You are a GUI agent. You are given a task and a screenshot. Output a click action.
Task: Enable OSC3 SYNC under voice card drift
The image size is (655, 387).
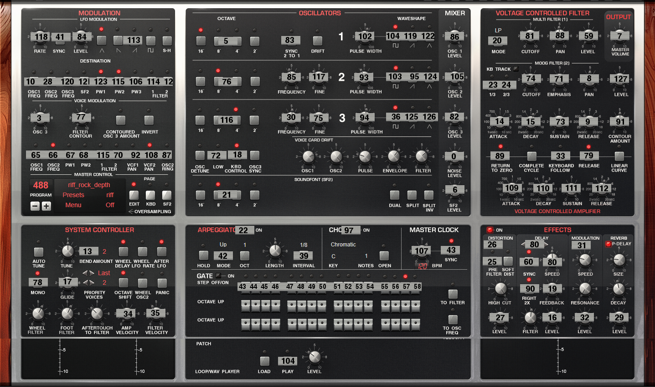[255, 155]
